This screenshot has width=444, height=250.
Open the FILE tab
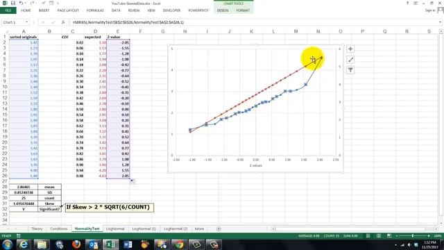tap(8, 10)
